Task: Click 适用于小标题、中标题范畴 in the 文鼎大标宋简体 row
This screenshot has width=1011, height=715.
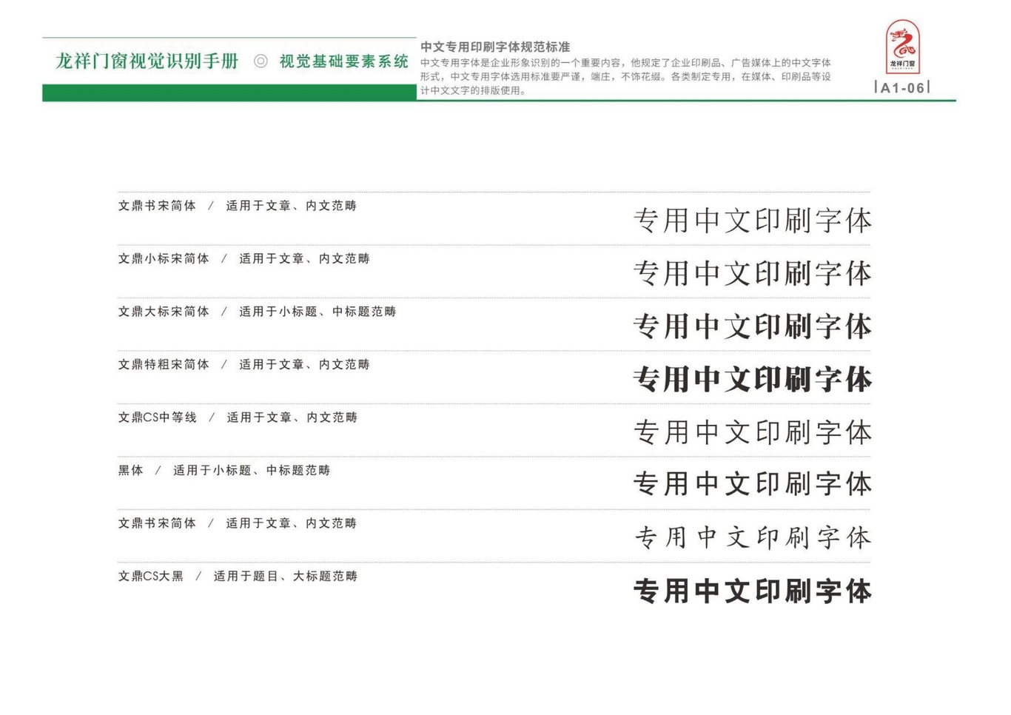Action: point(318,312)
